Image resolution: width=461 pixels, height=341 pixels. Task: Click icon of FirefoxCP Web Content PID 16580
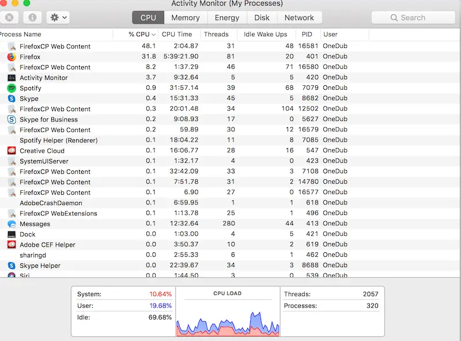12,67
